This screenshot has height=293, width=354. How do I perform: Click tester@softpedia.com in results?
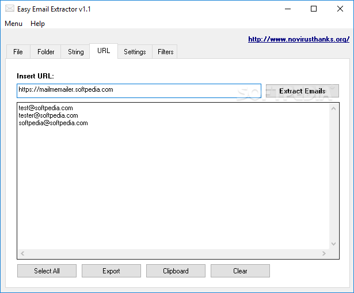(x=48, y=115)
